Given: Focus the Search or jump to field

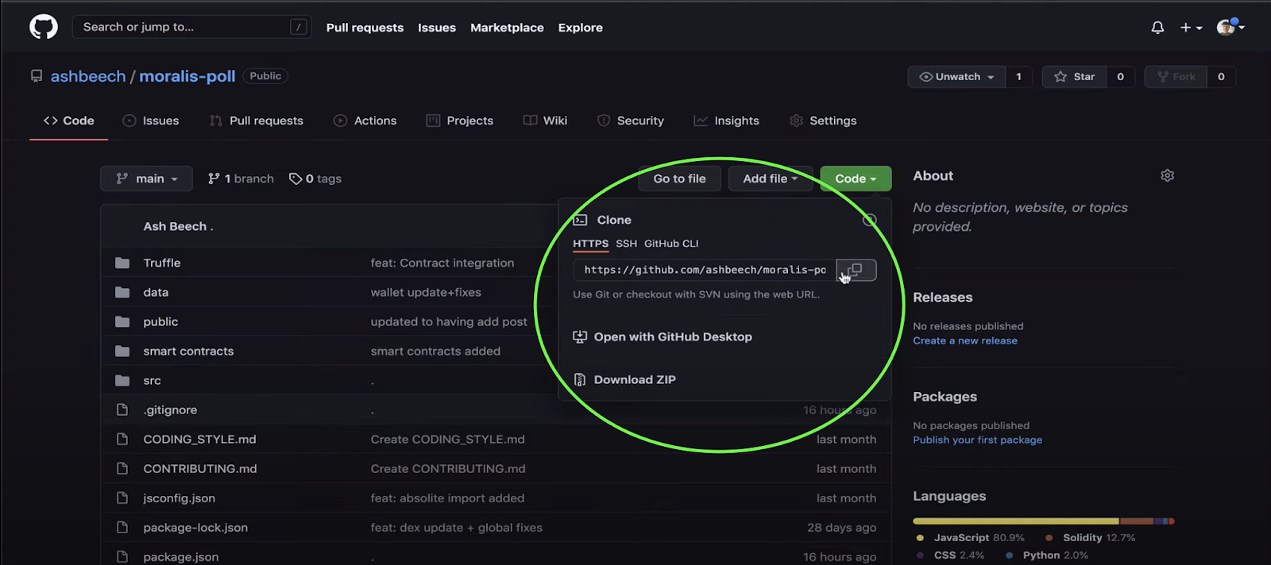Looking at the screenshot, I should tap(191, 27).
